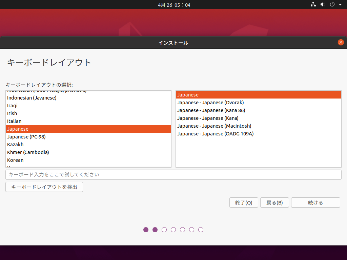
Task: Click the 続ける continue button
Action: tap(315, 202)
